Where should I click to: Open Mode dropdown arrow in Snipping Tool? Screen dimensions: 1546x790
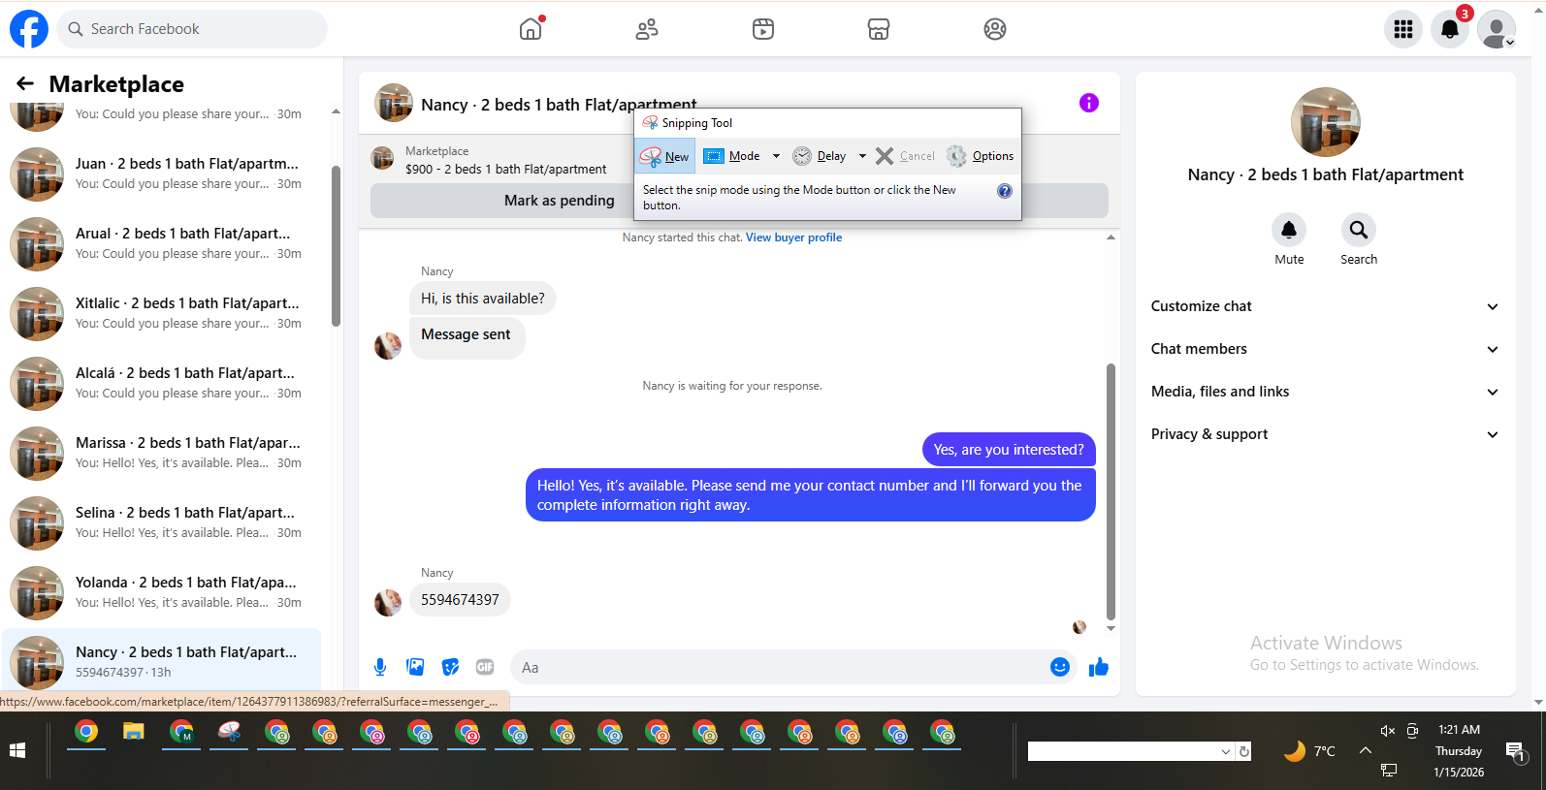(x=776, y=156)
